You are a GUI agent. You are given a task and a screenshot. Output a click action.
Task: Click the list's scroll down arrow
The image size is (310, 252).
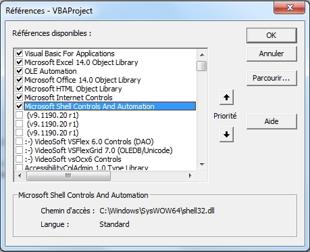(x=202, y=165)
